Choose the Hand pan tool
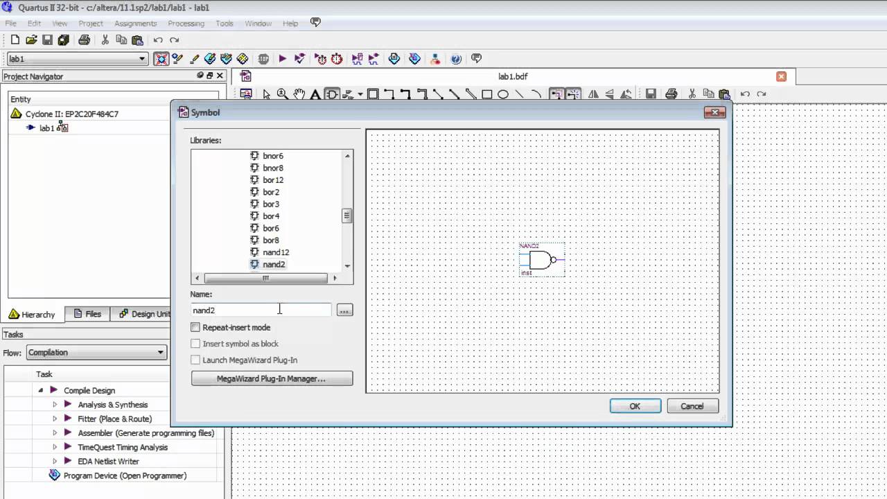The width and height of the screenshot is (887, 499). coord(299,94)
